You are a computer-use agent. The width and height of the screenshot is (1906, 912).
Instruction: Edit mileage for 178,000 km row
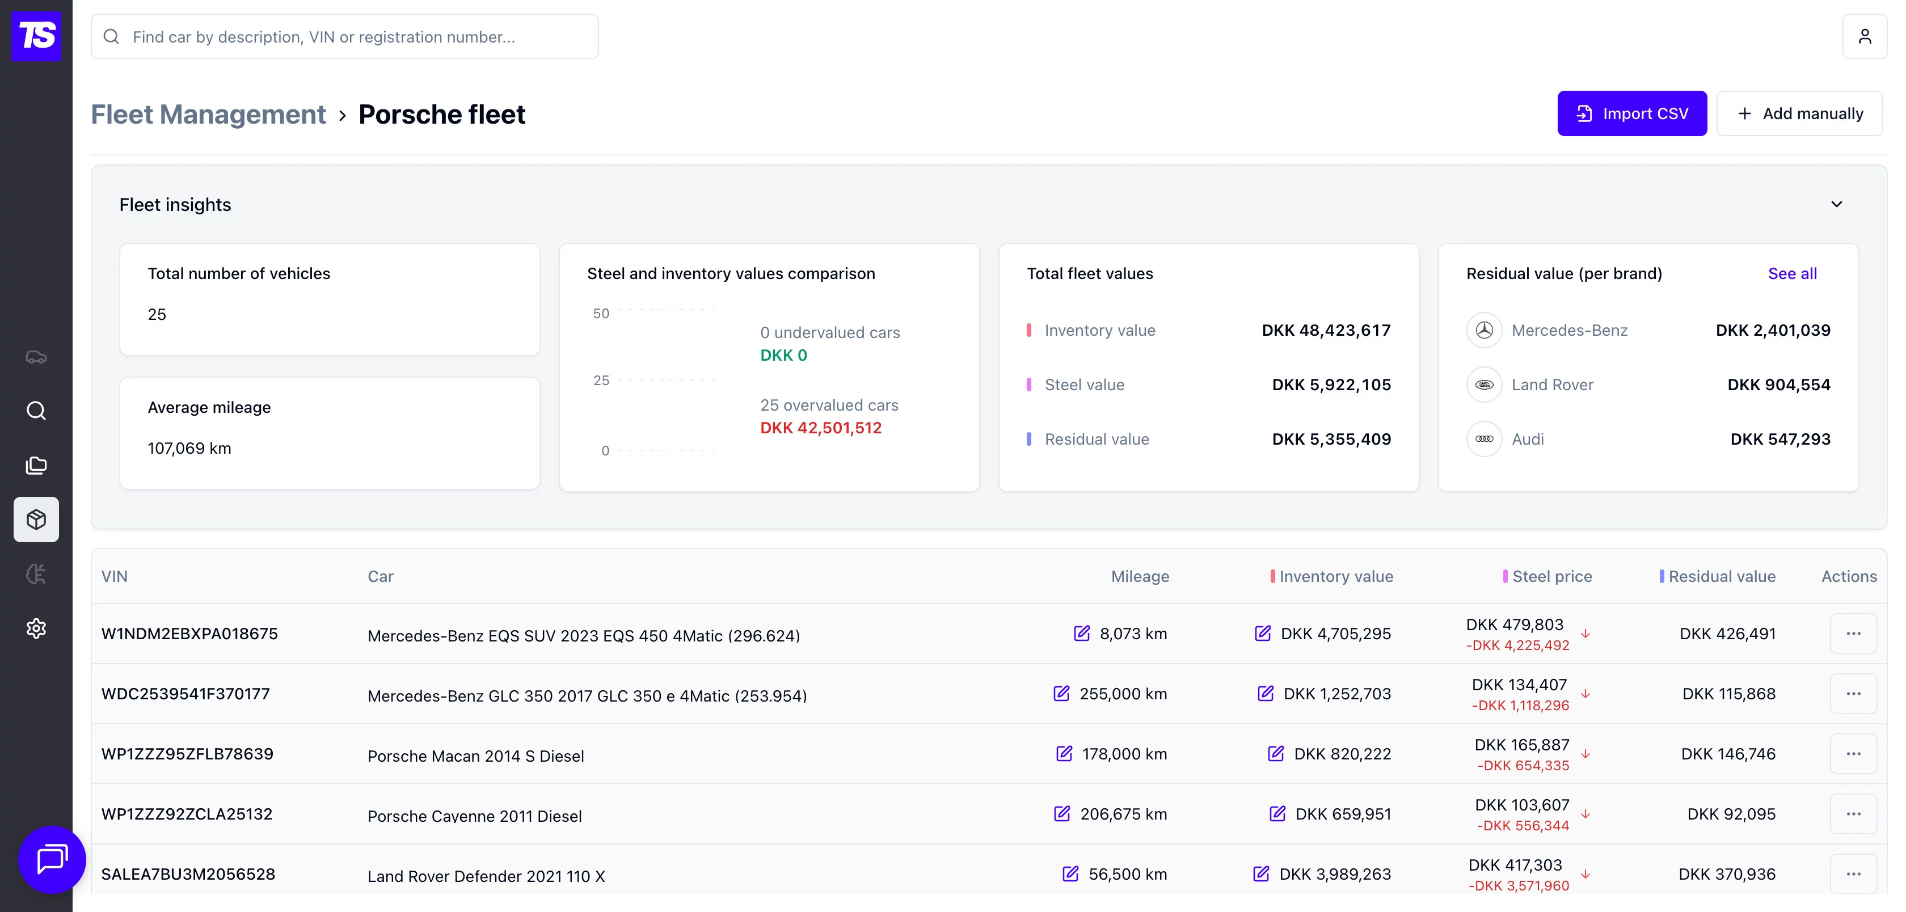(x=1064, y=753)
